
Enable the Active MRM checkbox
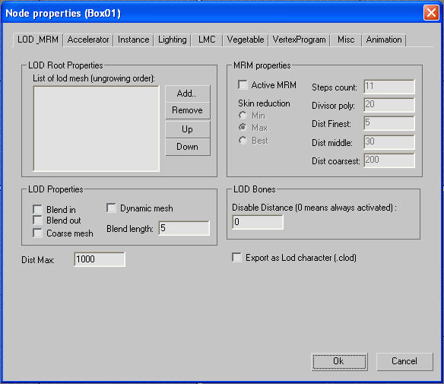[x=243, y=84]
